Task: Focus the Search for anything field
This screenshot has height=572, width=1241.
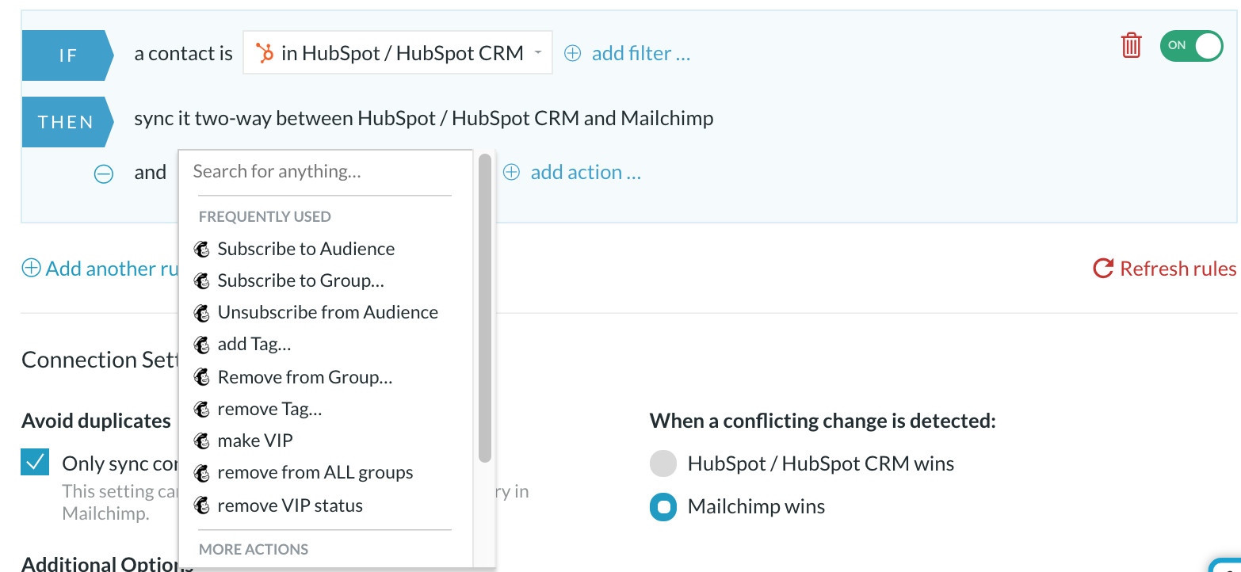Action: click(323, 171)
